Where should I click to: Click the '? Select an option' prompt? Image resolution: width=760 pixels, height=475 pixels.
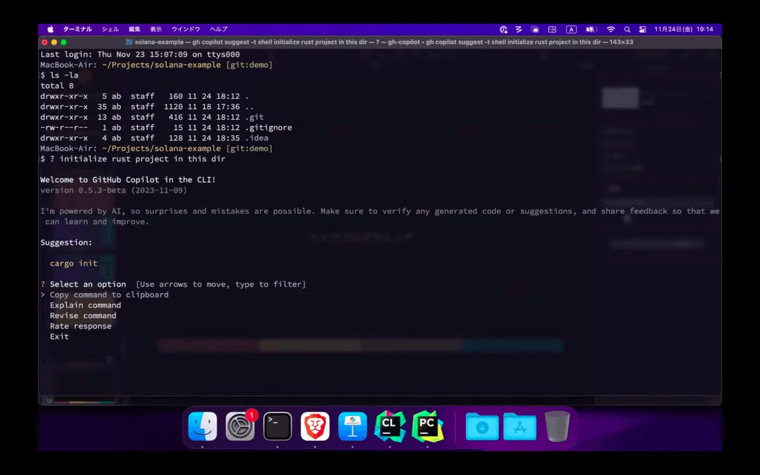point(173,284)
